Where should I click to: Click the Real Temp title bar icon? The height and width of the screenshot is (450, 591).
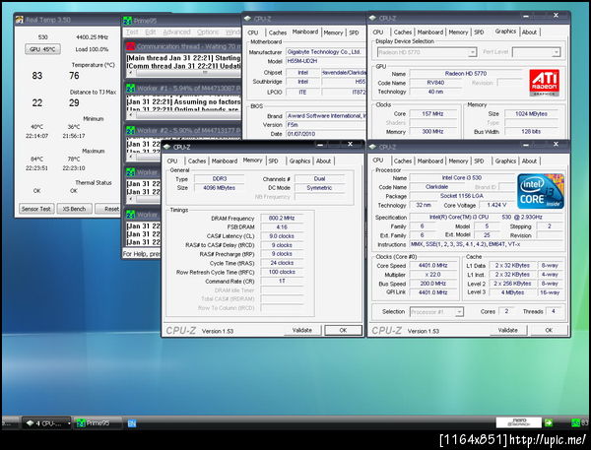20,20
